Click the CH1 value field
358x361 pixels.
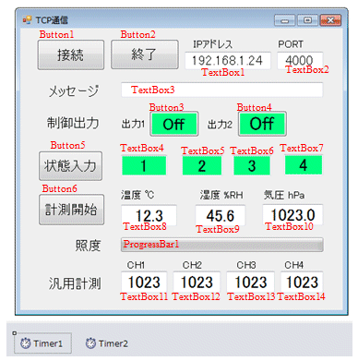pyautogui.click(x=144, y=282)
